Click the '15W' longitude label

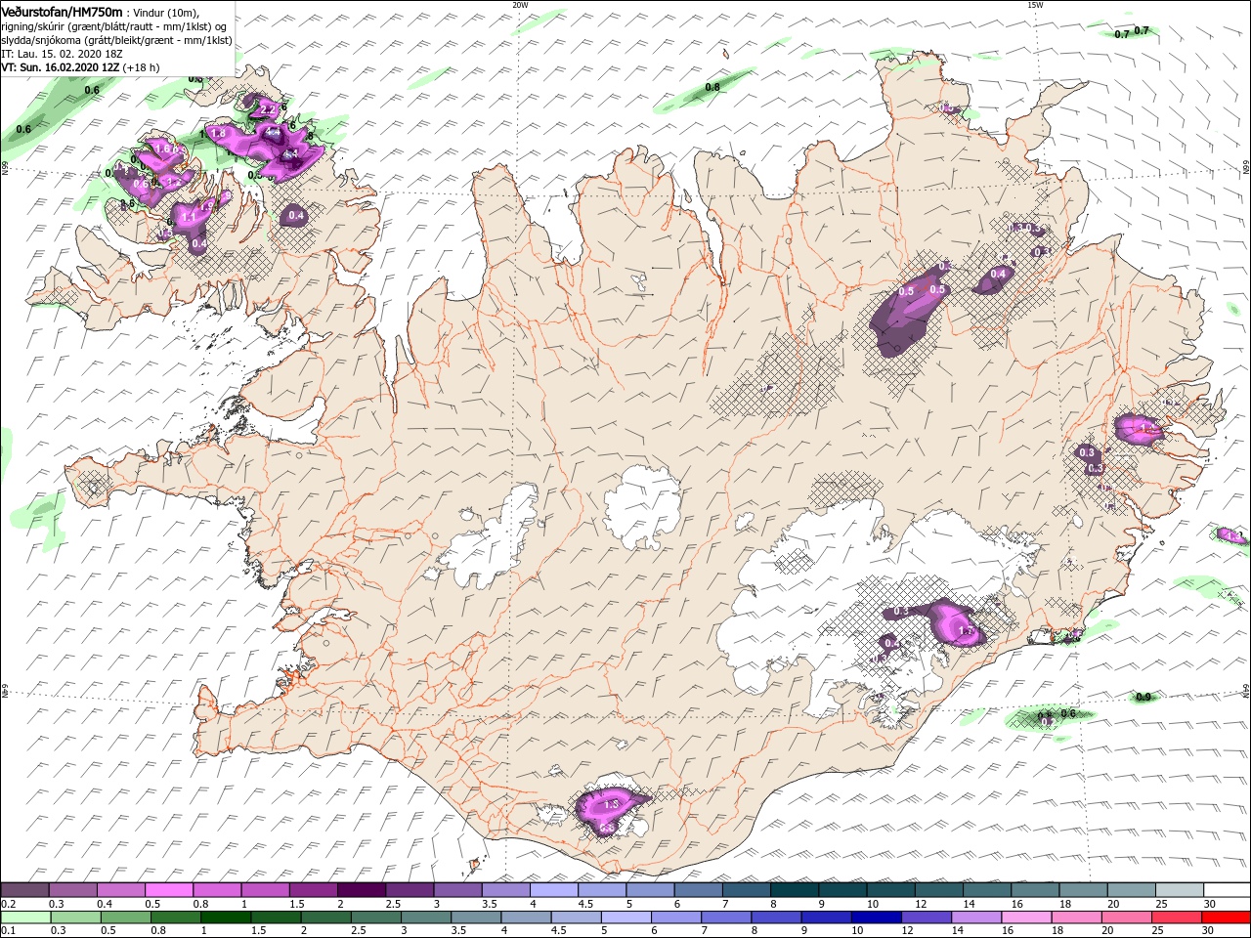coord(1035,5)
